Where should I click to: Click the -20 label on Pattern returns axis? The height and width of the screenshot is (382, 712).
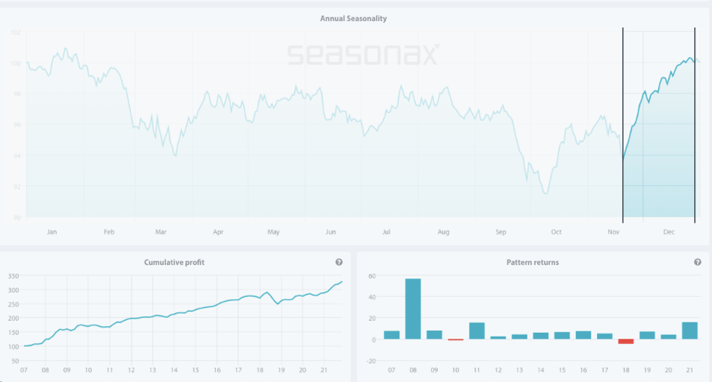coord(371,361)
